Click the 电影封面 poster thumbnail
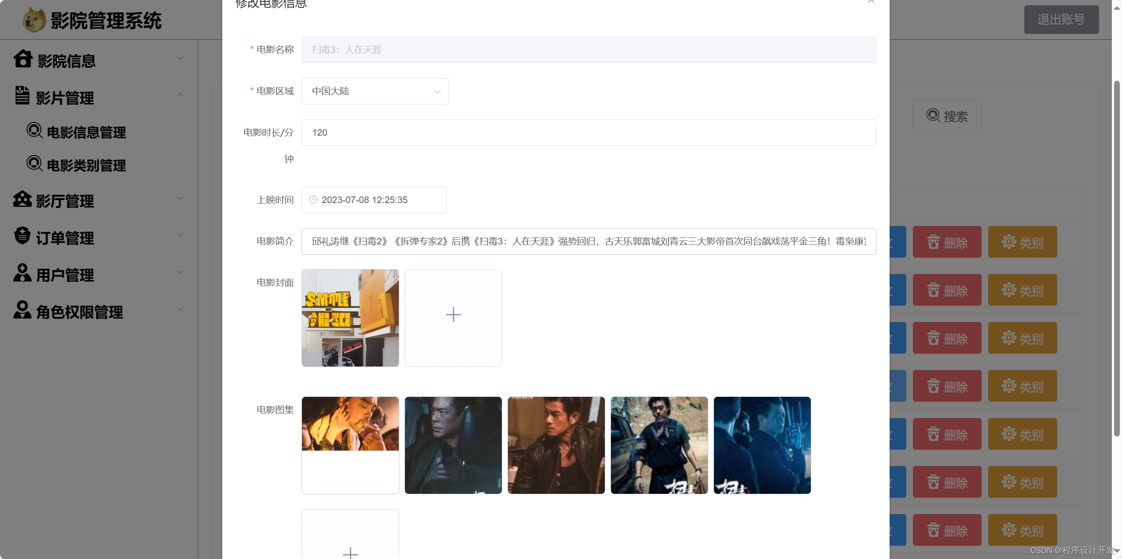Viewport: 1122px width, 559px height. click(x=350, y=318)
